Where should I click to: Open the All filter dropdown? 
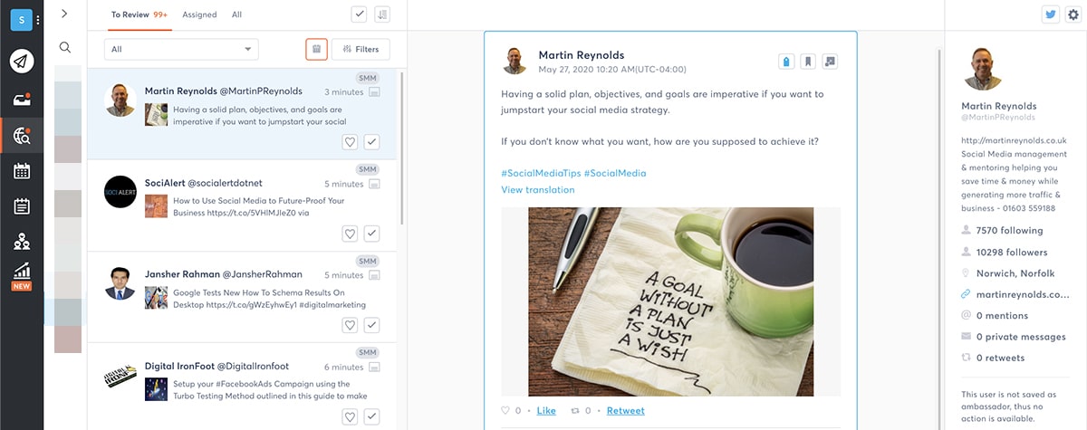[x=181, y=50]
